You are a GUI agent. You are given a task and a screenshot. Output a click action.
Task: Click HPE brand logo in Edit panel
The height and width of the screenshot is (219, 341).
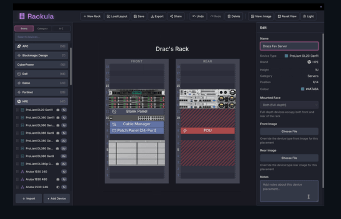[x=309, y=62]
